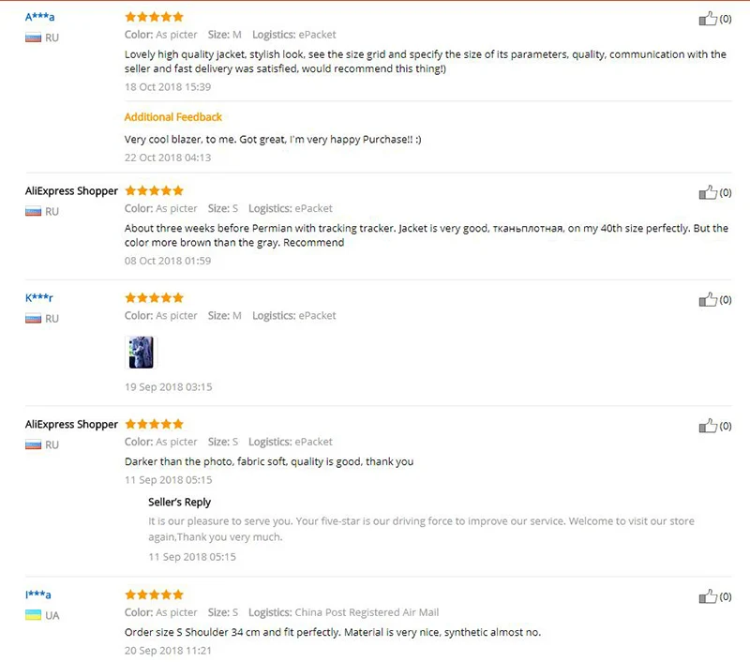The width and height of the screenshot is (750, 662).
Task: Click the Seller's Reply heading
Action: click(x=179, y=503)
